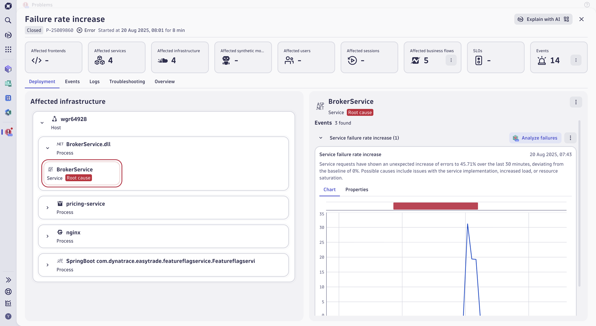Expand the pricing-service process
This screenshot has width=596, height=326.
click(x=48, y=208)
